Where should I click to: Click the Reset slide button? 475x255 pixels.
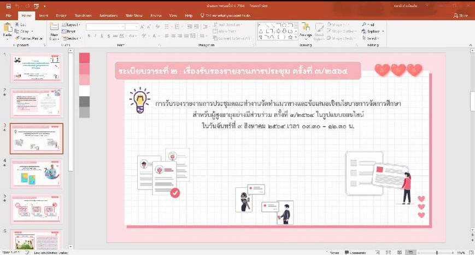(69, 32)
